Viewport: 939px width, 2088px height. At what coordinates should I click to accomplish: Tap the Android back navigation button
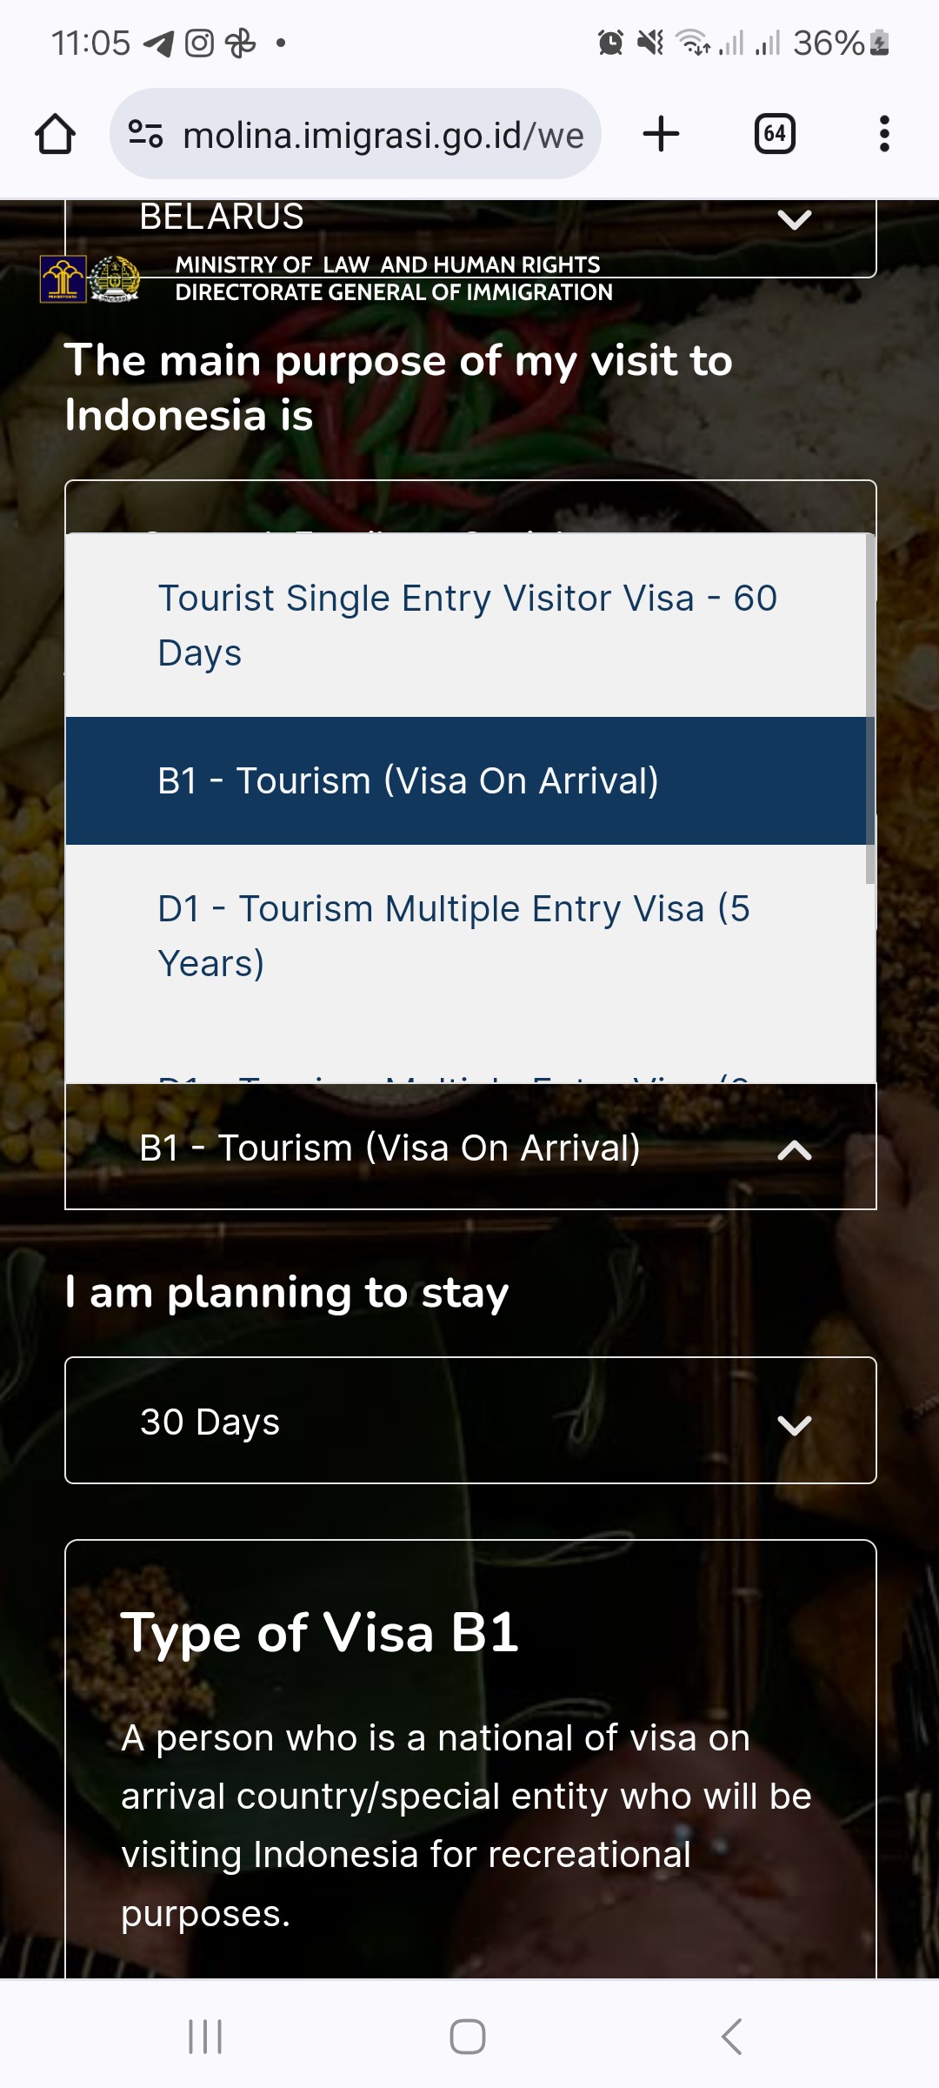(x=732, y=2037)
